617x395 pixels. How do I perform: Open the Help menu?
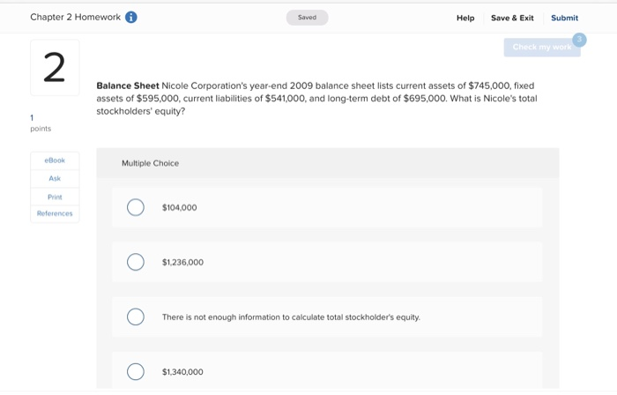point(465,18)
